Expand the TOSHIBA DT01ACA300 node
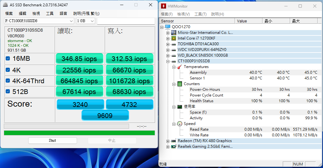 click(168, 44)
